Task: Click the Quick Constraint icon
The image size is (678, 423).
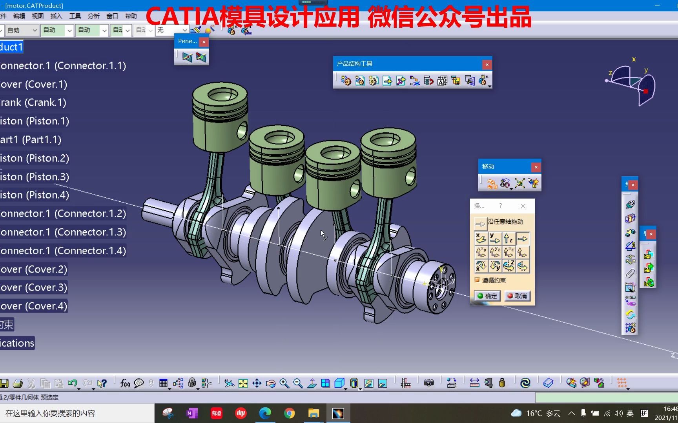Action: click(x=630, y=287)
